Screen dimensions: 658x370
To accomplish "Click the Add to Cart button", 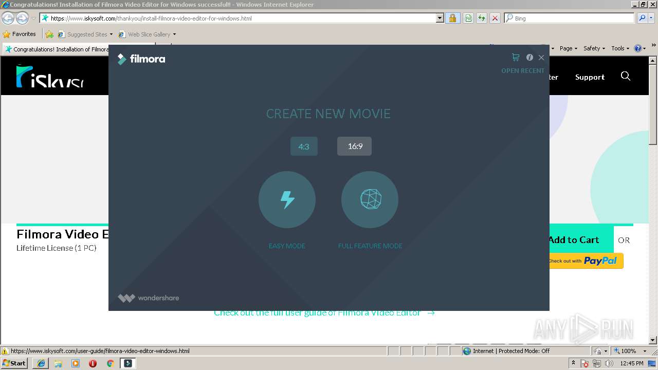I will click(x=581, y=240).
